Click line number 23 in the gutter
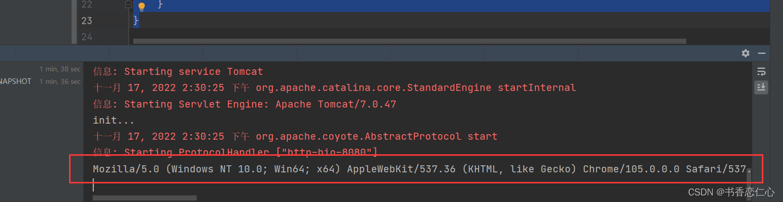Screen dimensions: 783x202 coord(86,21)
